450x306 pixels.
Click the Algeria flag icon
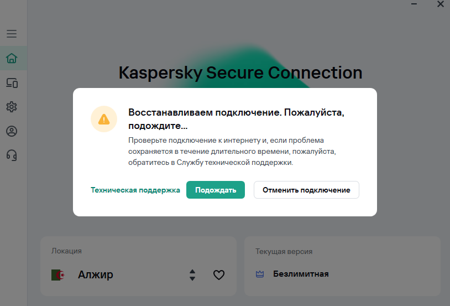(57, 275)
